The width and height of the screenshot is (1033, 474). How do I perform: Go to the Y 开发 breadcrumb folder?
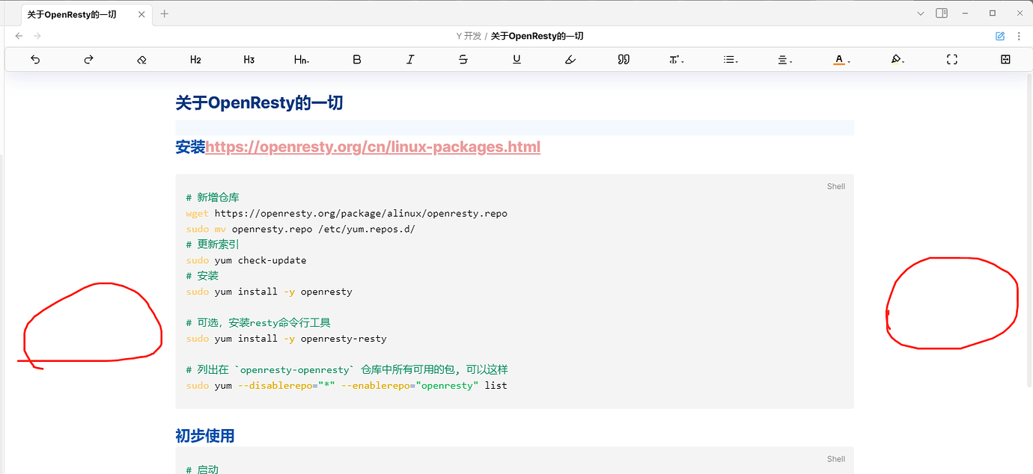[x=469, y=36]
